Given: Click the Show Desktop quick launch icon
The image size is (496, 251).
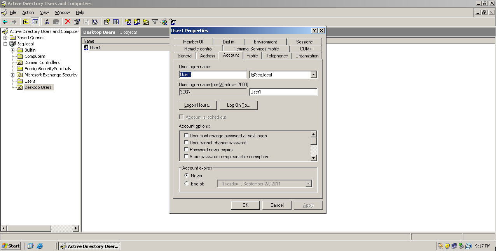Looking at the screenshot, I should point(31,246).
